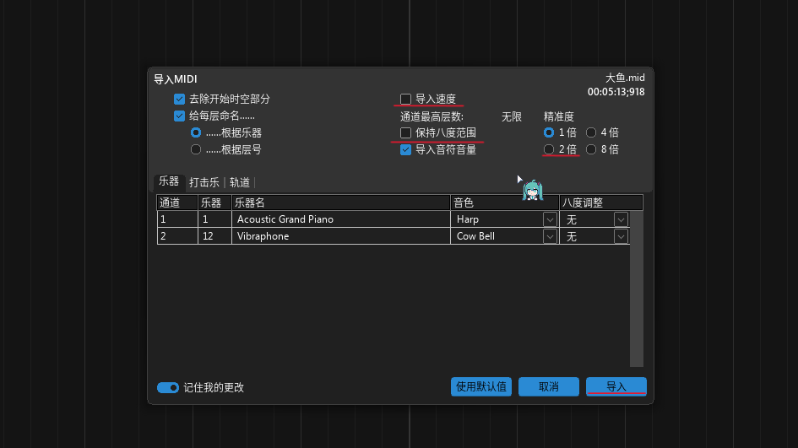The height and width of the screenshot is (448, 798).
Task: Switch off 记住我的更改 toggle
Action: (x=167, y=387)
